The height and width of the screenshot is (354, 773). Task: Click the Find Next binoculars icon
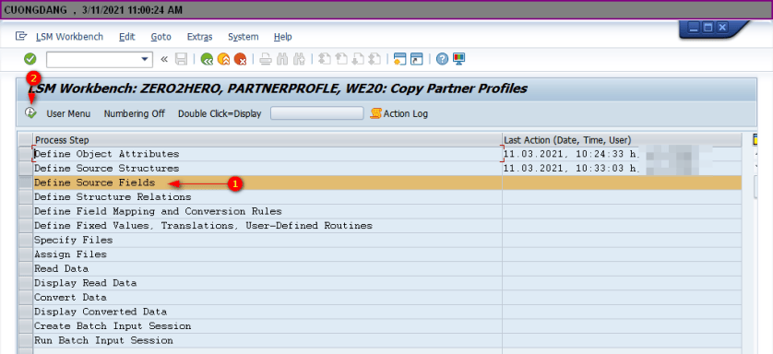pos(298,60)
